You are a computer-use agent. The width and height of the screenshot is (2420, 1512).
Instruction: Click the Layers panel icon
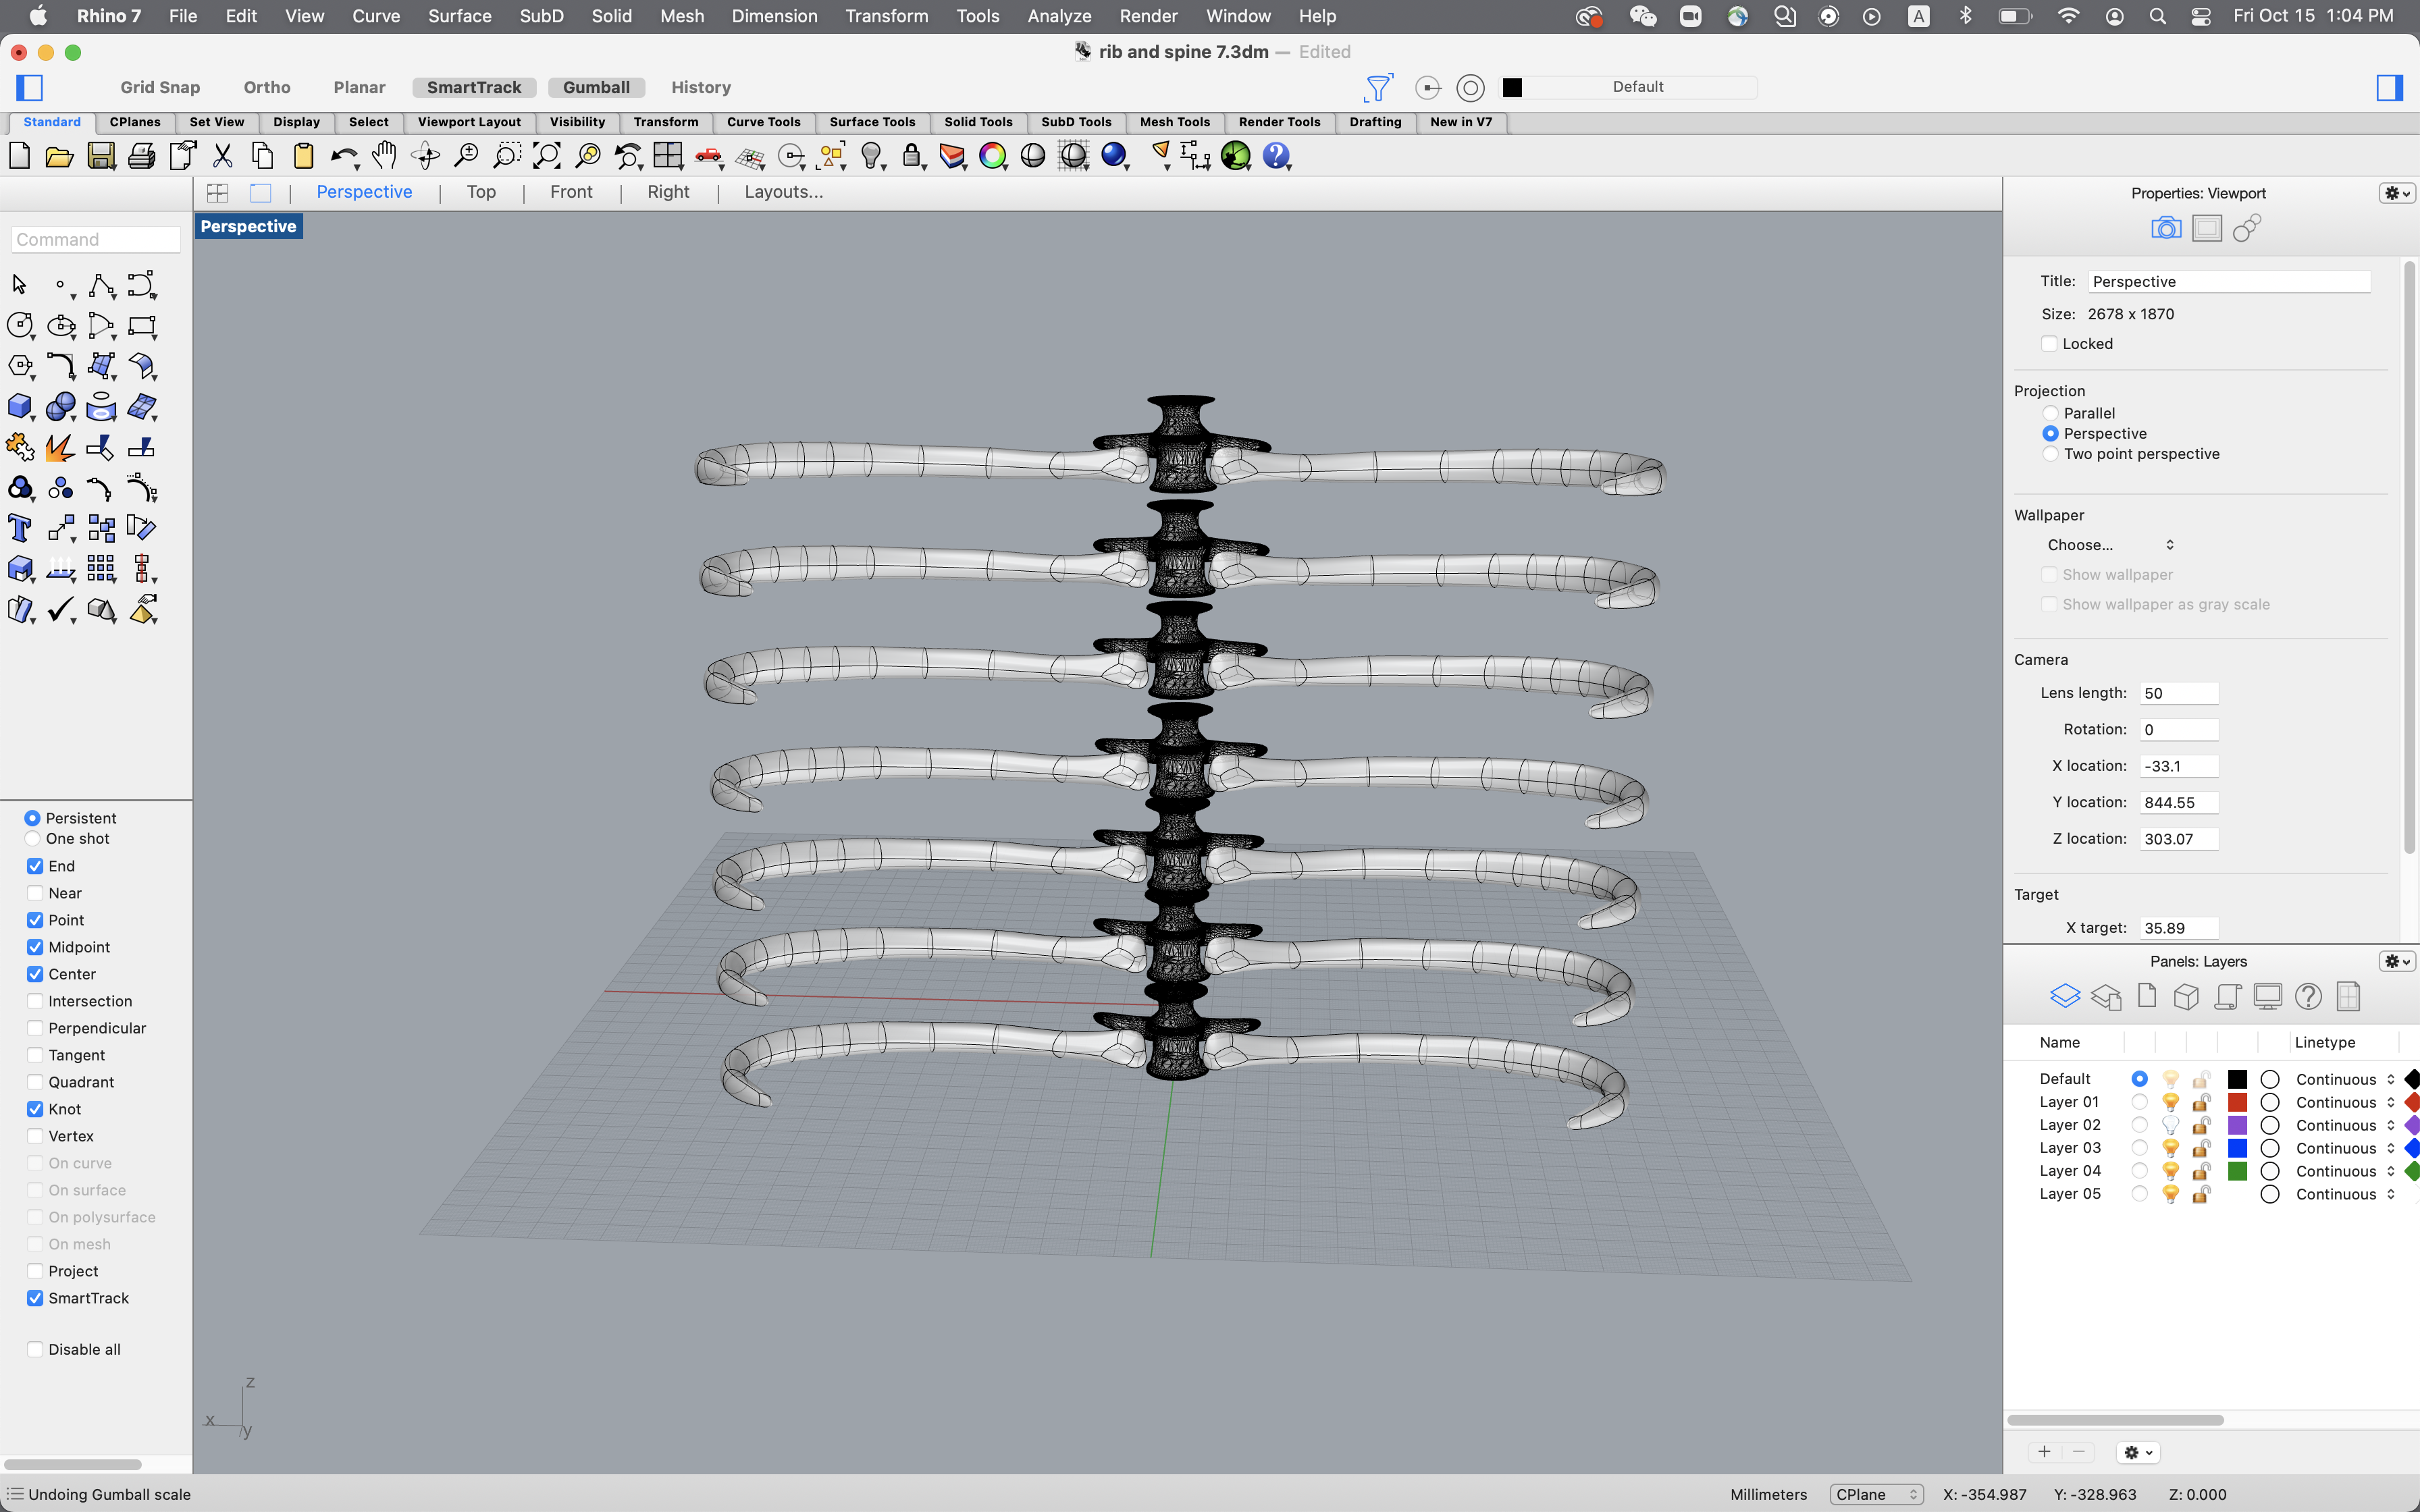(2065, 996)
